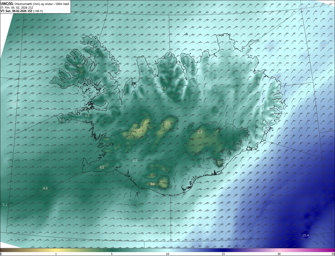This screenshot has width=335, height=256.
Task: Click the colorbar tick label 1
Action: click(x=56, y=254)
